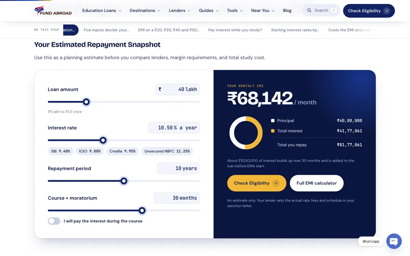Click the 30 months moratorium field
410x256 pixels.
[x=177, y=198]
